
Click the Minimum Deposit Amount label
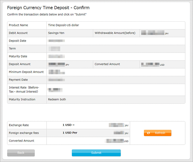26,72
